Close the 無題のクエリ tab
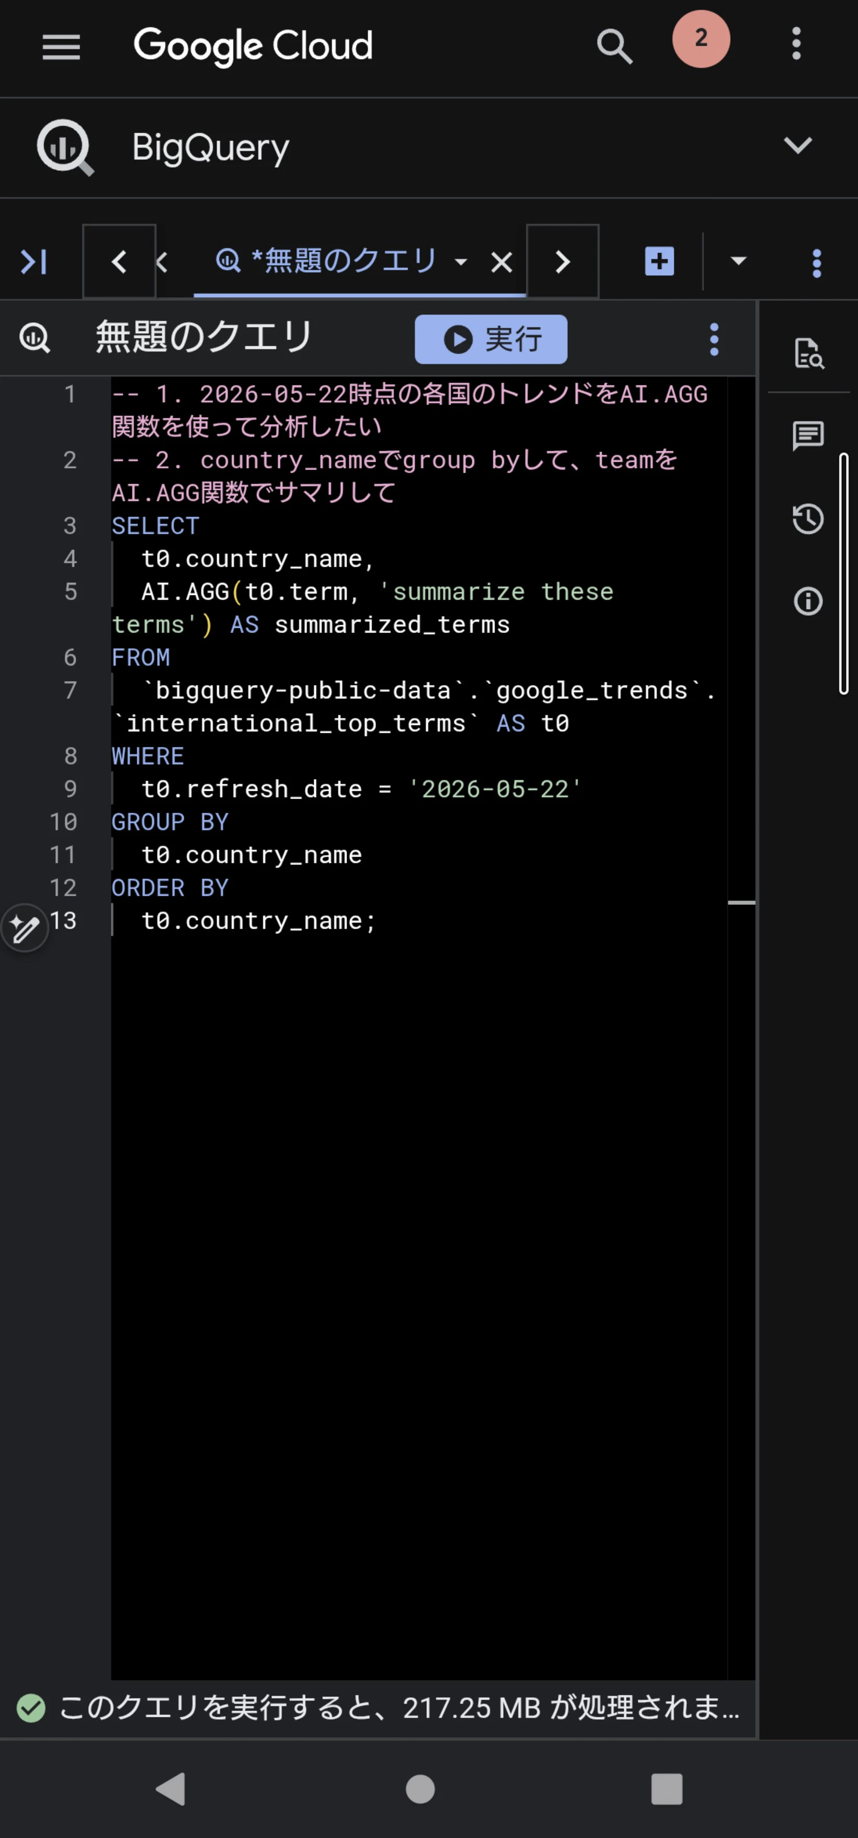 [502, 263]
